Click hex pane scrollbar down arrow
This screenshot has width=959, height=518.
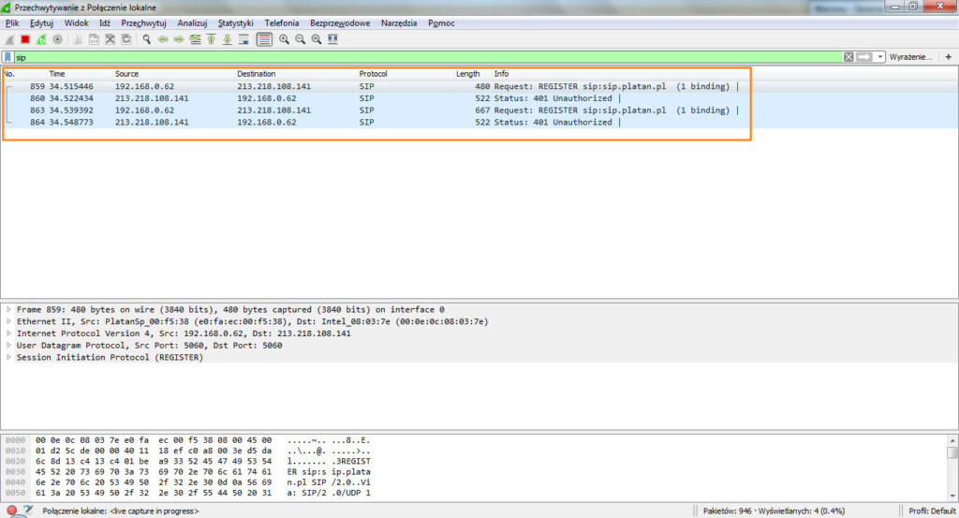(x=952, y=496)
